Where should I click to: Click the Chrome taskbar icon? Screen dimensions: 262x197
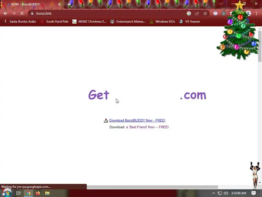click(28, 193)
